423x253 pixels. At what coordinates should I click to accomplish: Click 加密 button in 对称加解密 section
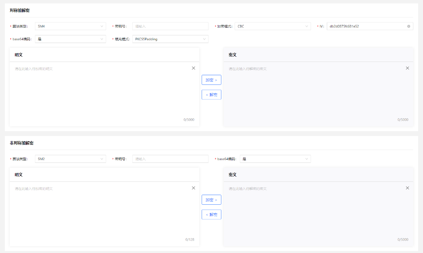tap(211, 80)
